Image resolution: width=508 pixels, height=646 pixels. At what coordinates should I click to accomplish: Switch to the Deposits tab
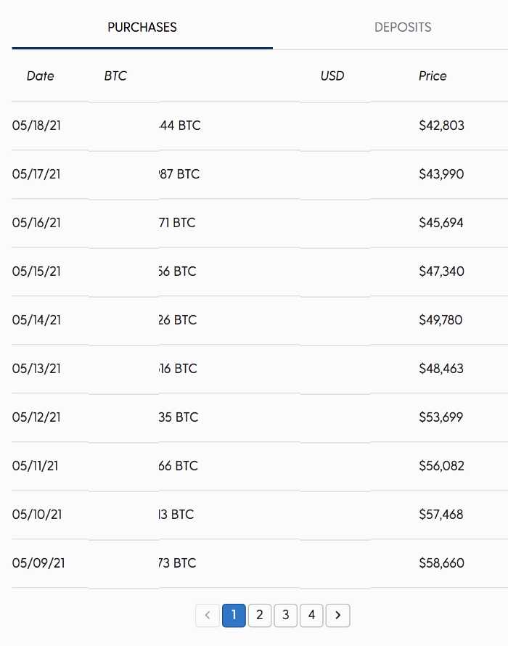pyautogui.click(x=403, y=28)
